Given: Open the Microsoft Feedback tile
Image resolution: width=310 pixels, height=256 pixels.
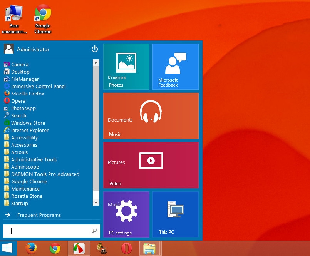Looking at the screenshot, I should pos(176,67).
